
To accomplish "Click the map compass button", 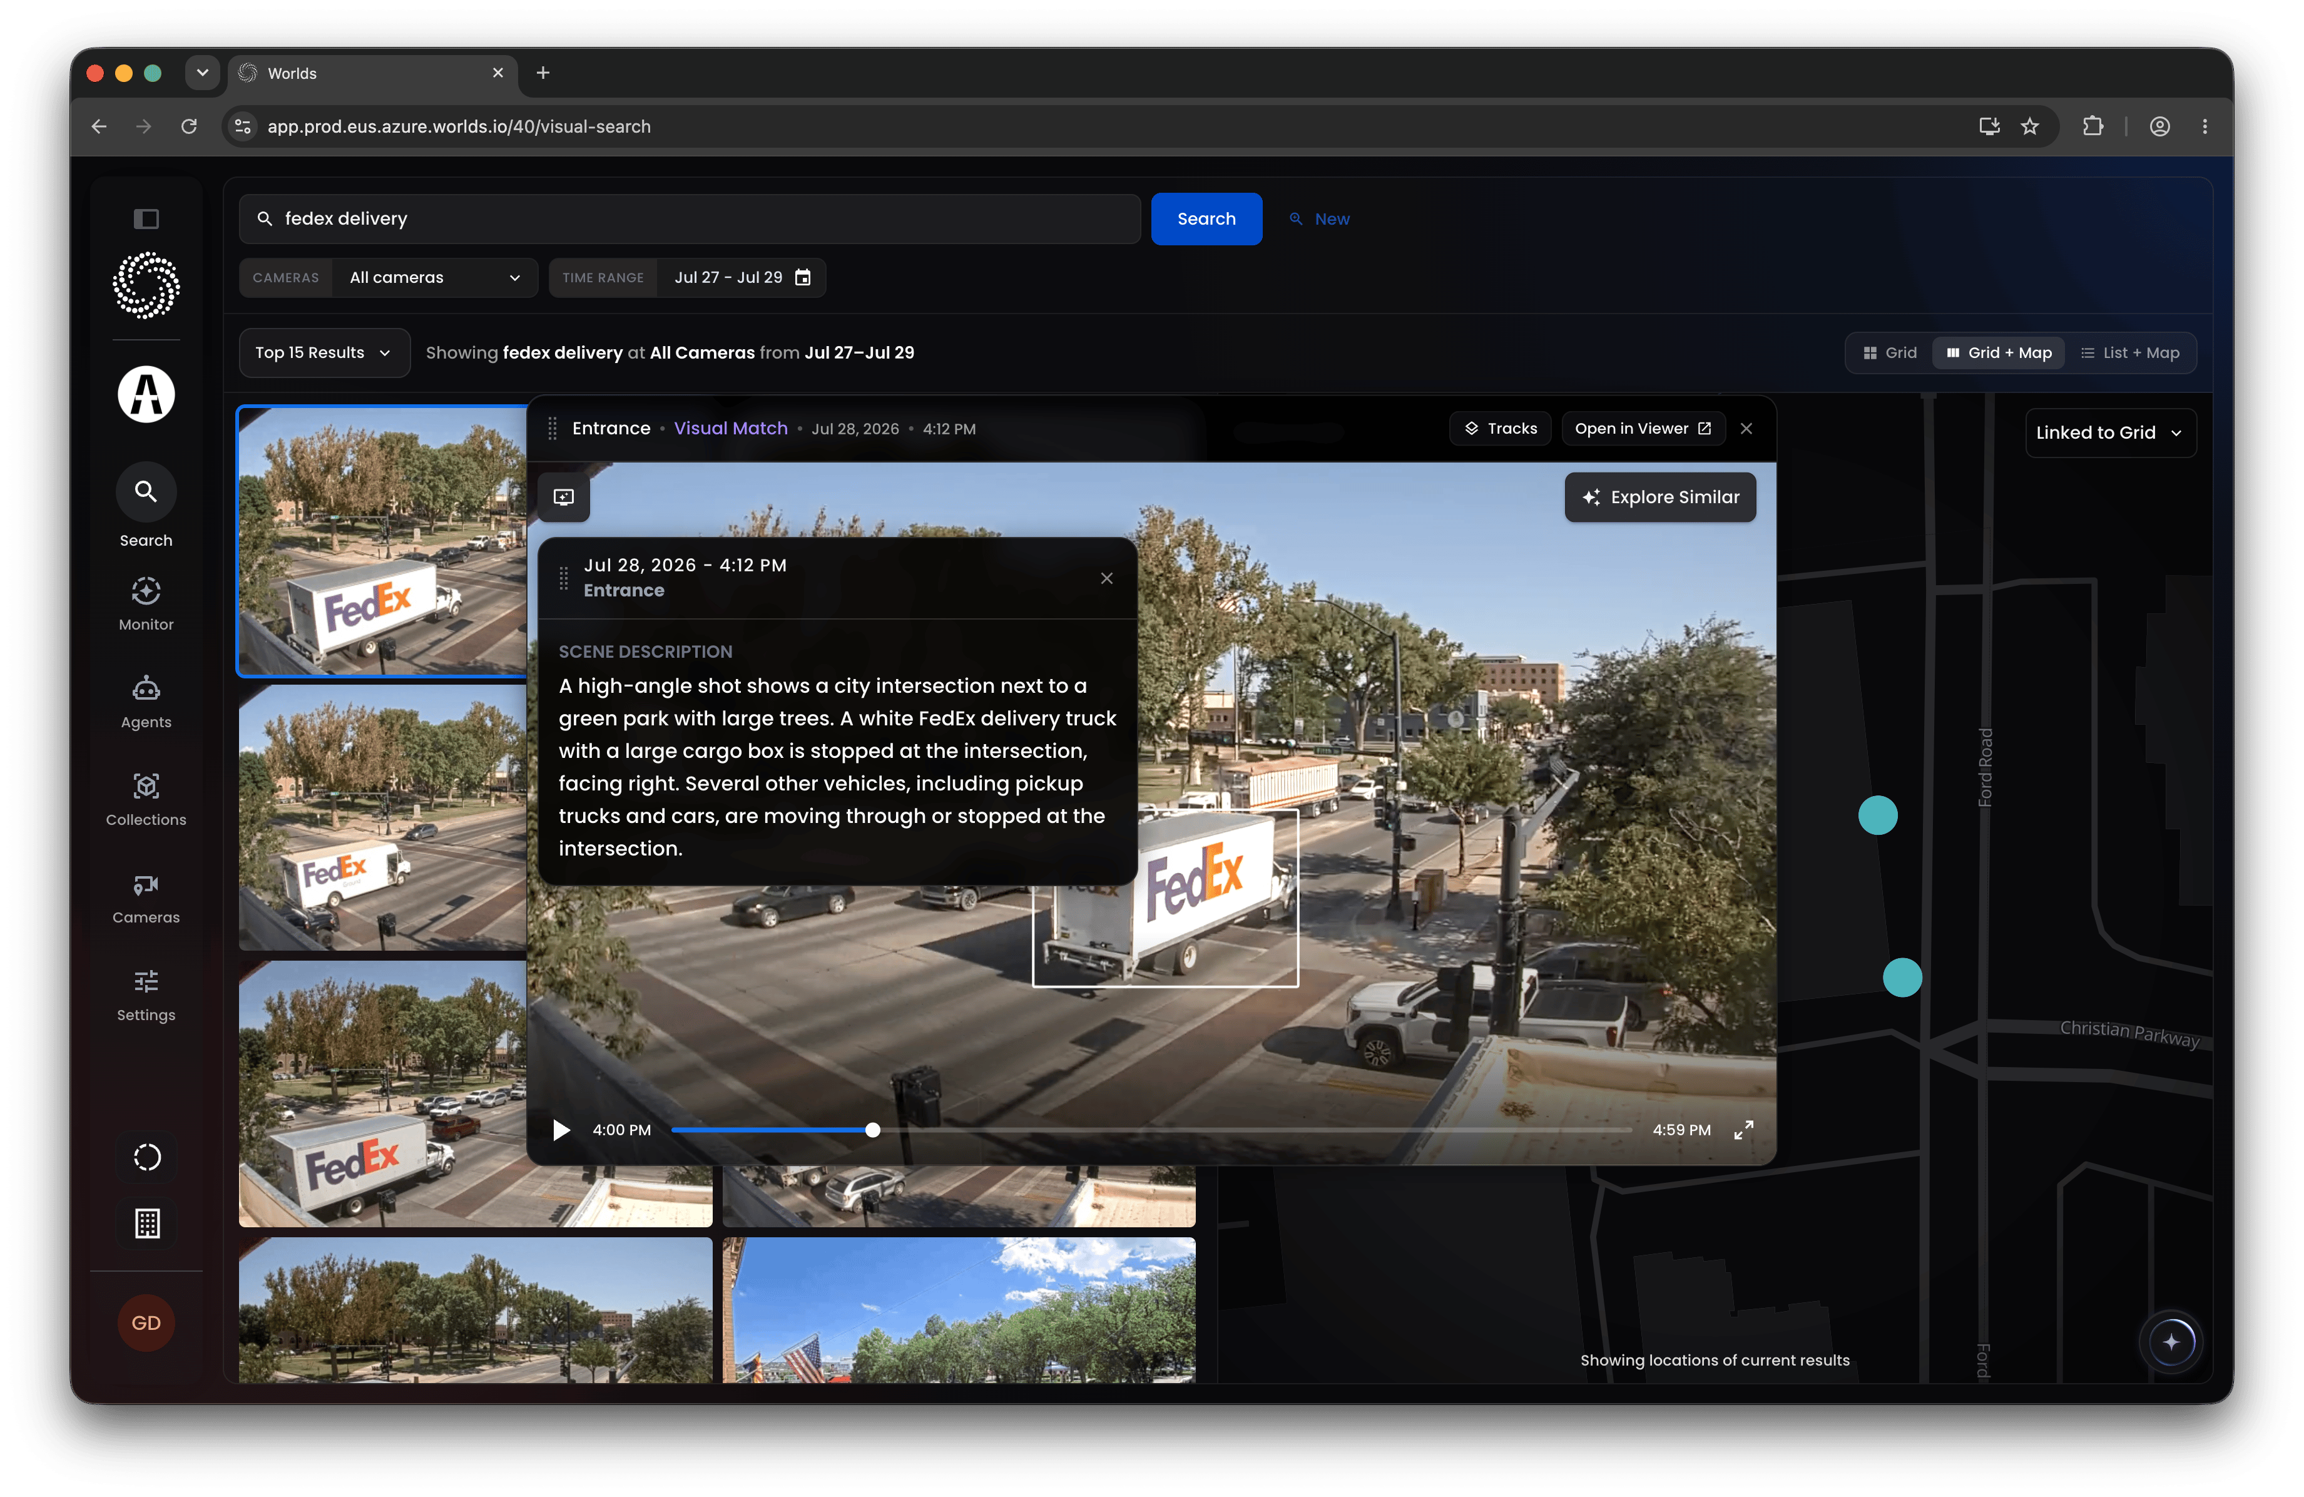I will point(2171,1342).
